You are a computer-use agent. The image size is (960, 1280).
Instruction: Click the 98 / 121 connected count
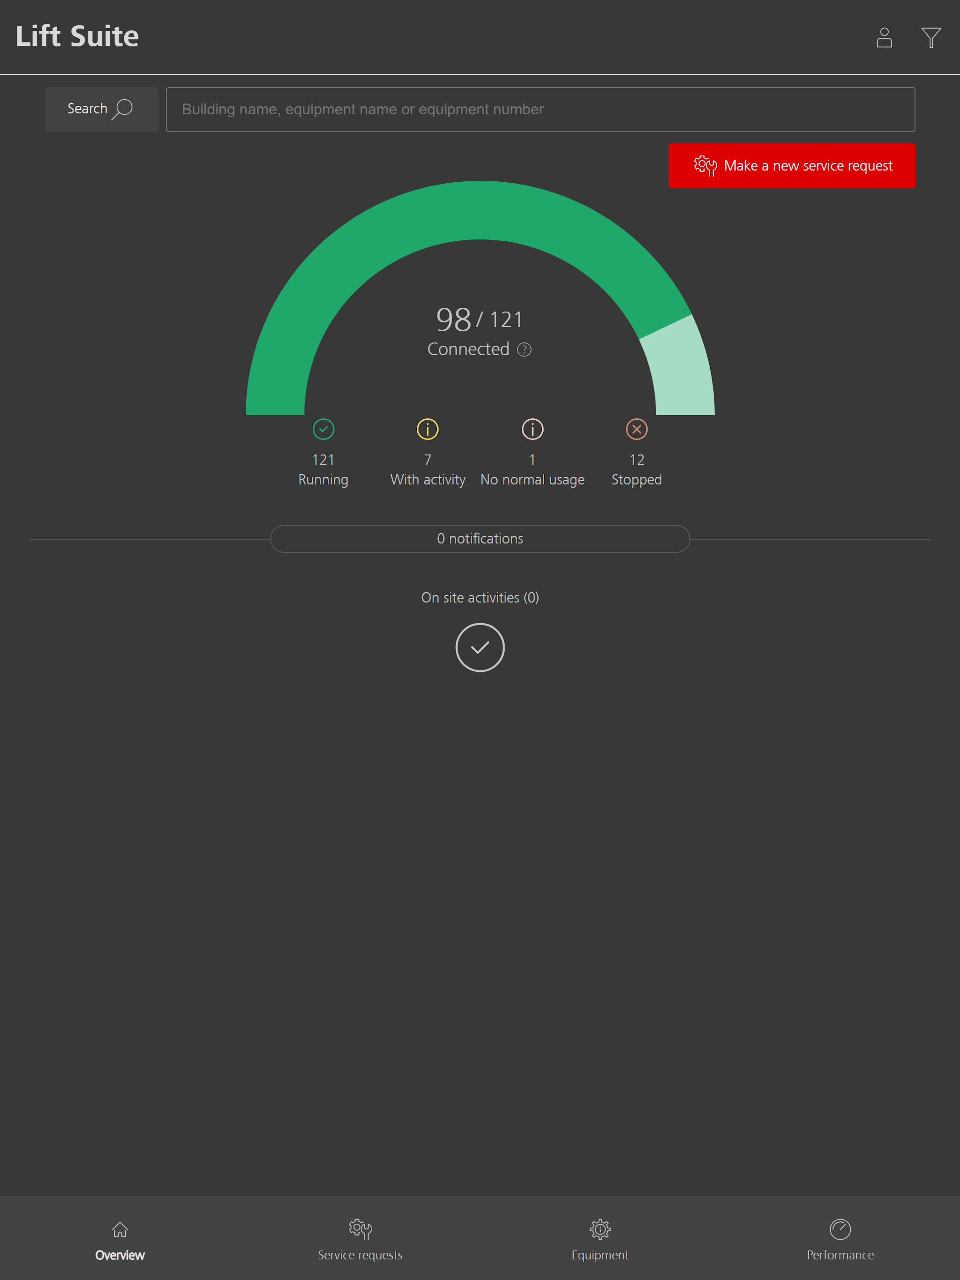[480, 320]
